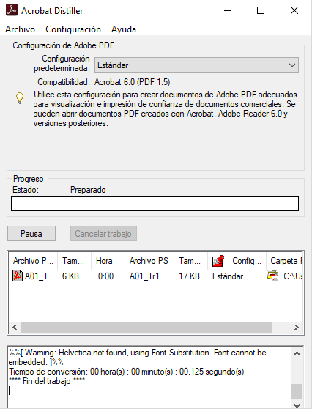Image resolution: width=312 pixels, height=409 pixels.
Task: Click the empty progress bar
Action: point(155,204)
